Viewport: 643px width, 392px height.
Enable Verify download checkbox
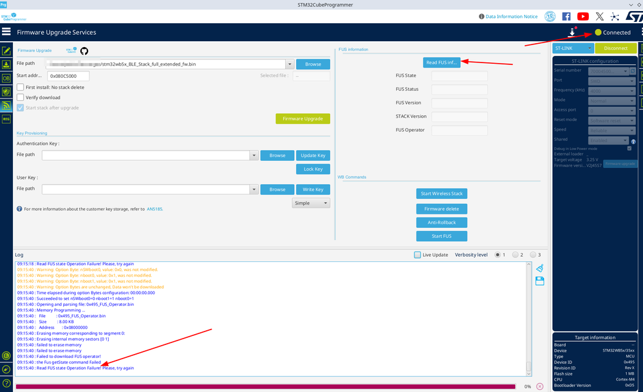(20, 97)
